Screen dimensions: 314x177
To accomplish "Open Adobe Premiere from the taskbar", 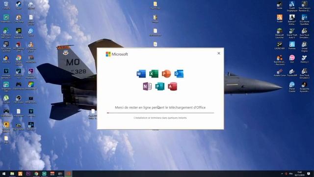I will [x=28, y=174].
